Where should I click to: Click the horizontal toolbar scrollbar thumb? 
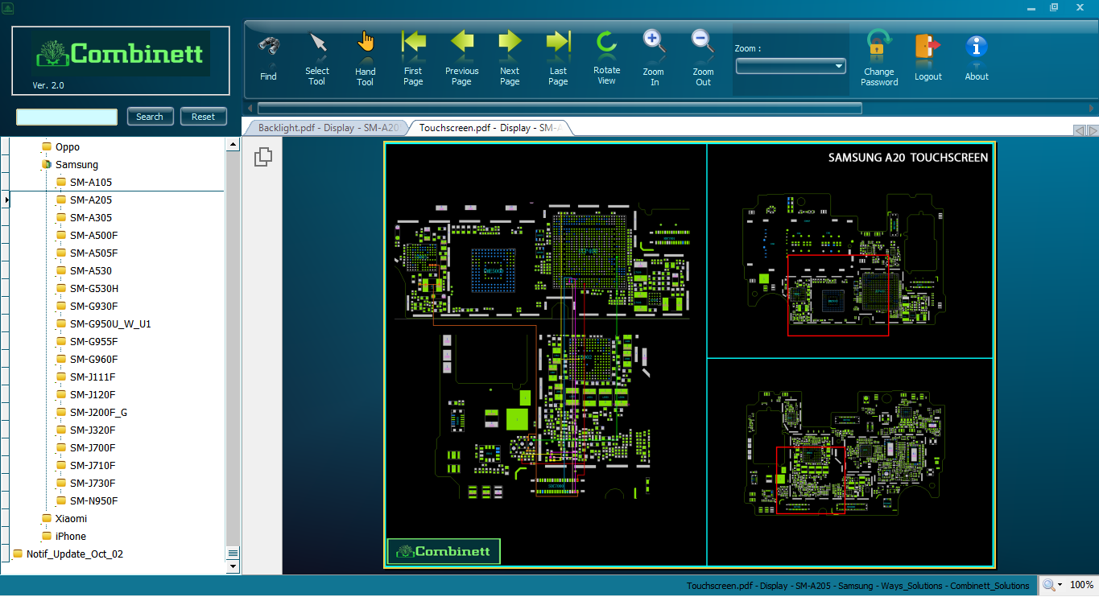tap(560, 108)
